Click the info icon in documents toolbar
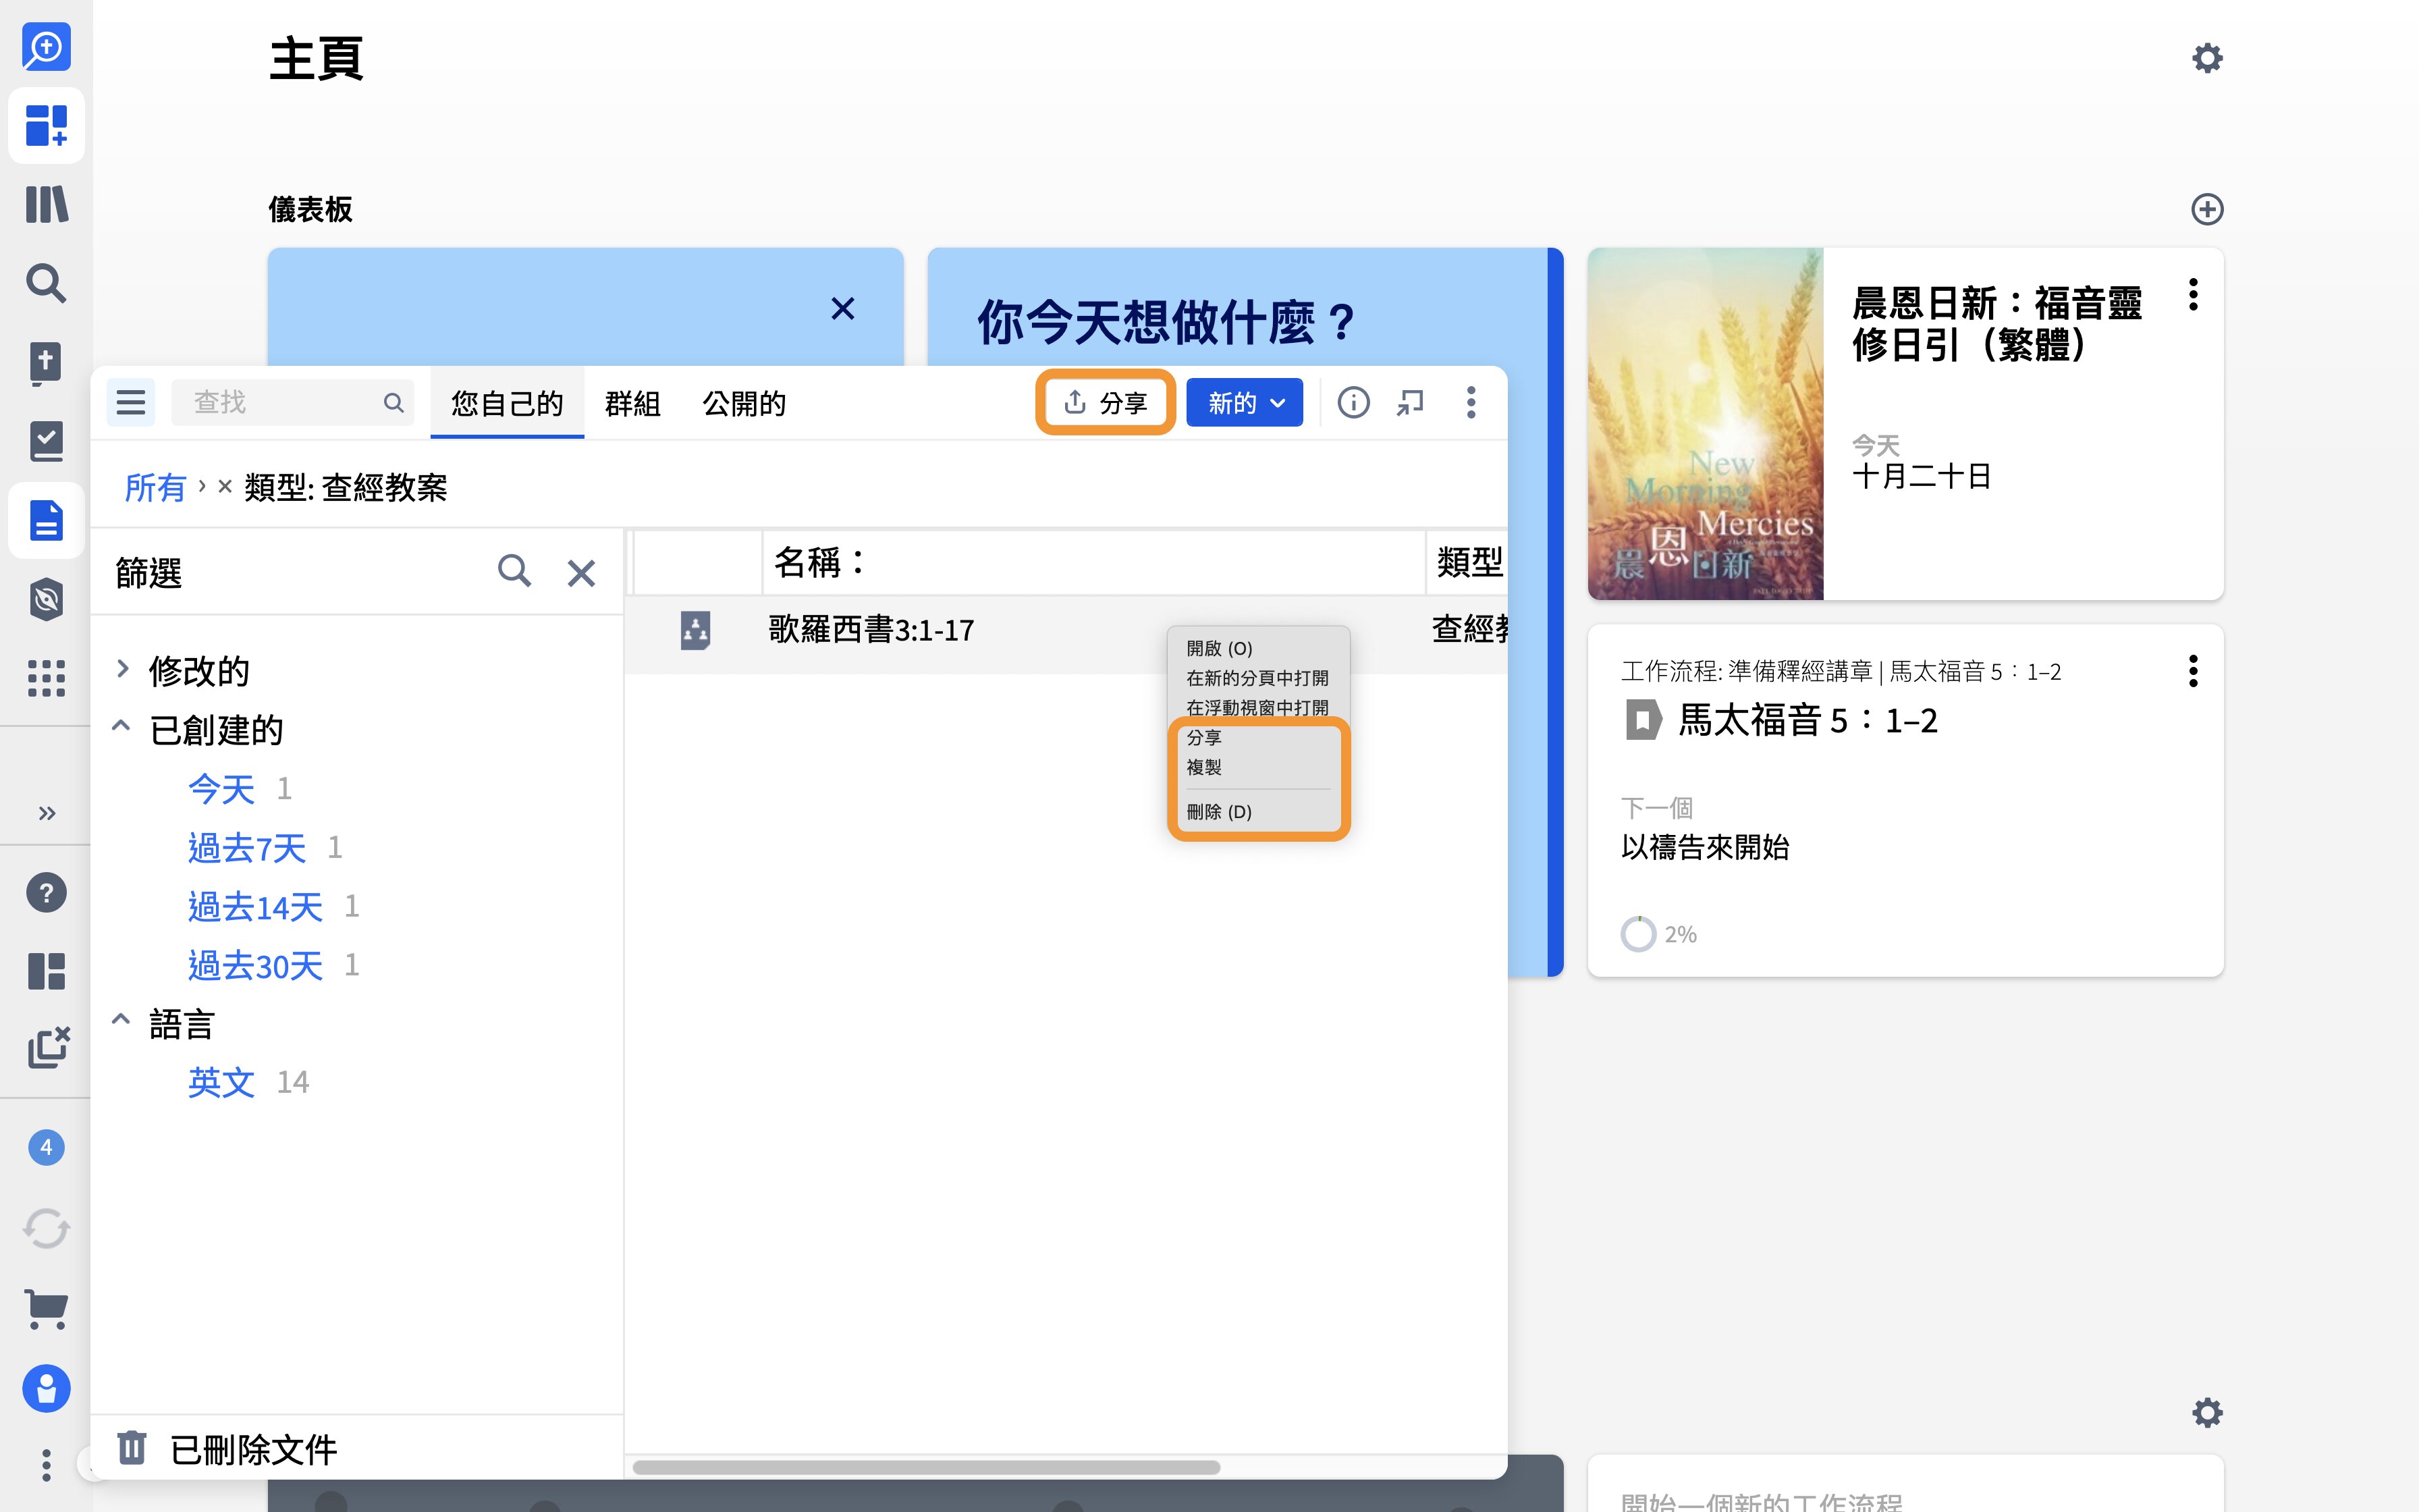Image resolution: width=2419 pixels, height=1512 pixels. pos(1353,402)
